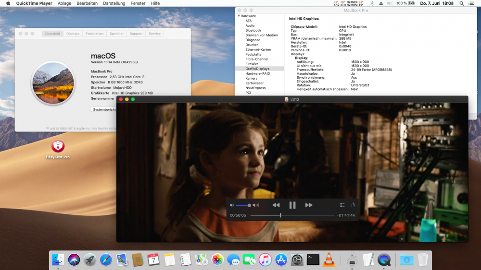Select Audio in the hardware list
Viewport: 481px width, 270px height.
tap(250, 26)
